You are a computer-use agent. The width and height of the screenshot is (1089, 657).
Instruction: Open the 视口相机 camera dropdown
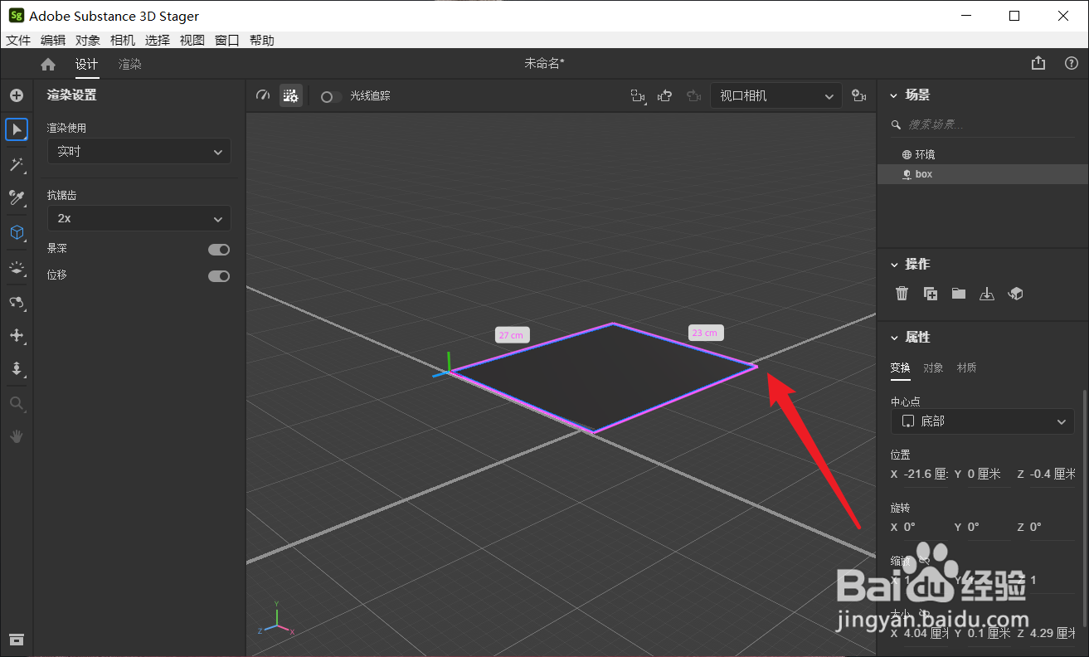pyautogui.click(x=774, y=95)
